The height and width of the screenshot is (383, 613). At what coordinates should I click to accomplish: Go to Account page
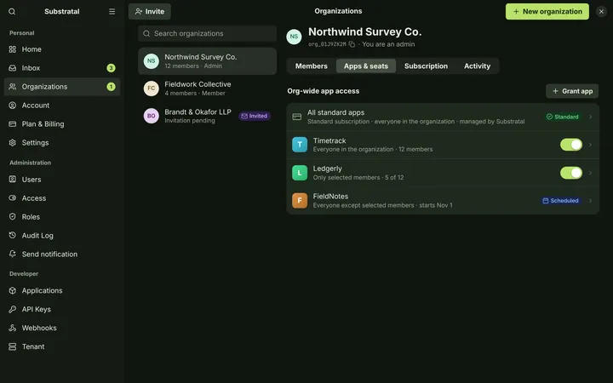point(62,106)
